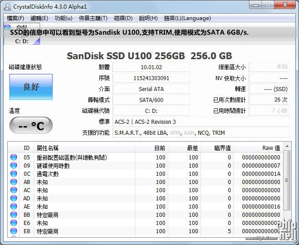Click the interface field Serial ATA
Viewport: 299px width, 245px height.
tap(151, 89)
